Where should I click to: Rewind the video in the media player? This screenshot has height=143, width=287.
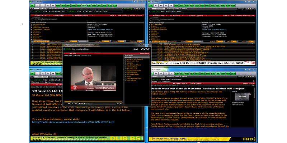69,103
